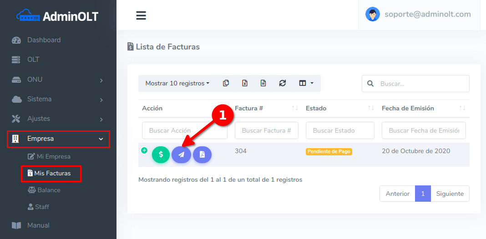The width and height of the screenshot is (486, 239).
Task: Refresh the invoice table
Action: 283,83
